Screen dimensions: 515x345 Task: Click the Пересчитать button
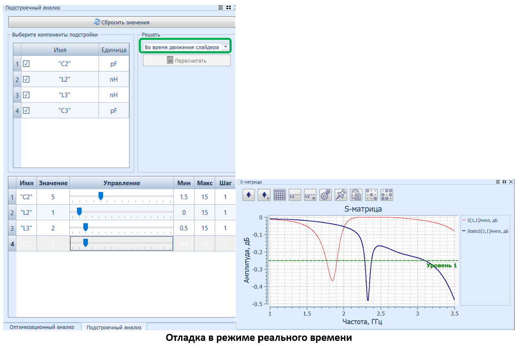pos(187,61)
